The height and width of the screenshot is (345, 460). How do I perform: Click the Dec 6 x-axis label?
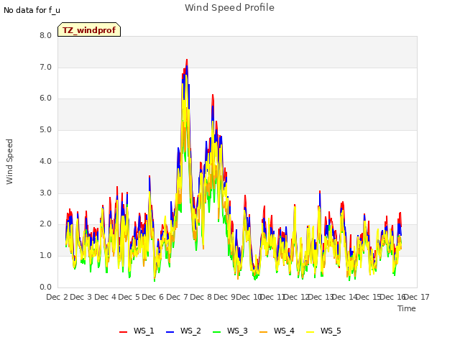click(153, 297)
